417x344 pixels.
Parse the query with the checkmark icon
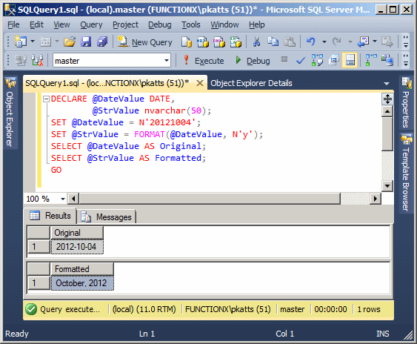[301, 61]
